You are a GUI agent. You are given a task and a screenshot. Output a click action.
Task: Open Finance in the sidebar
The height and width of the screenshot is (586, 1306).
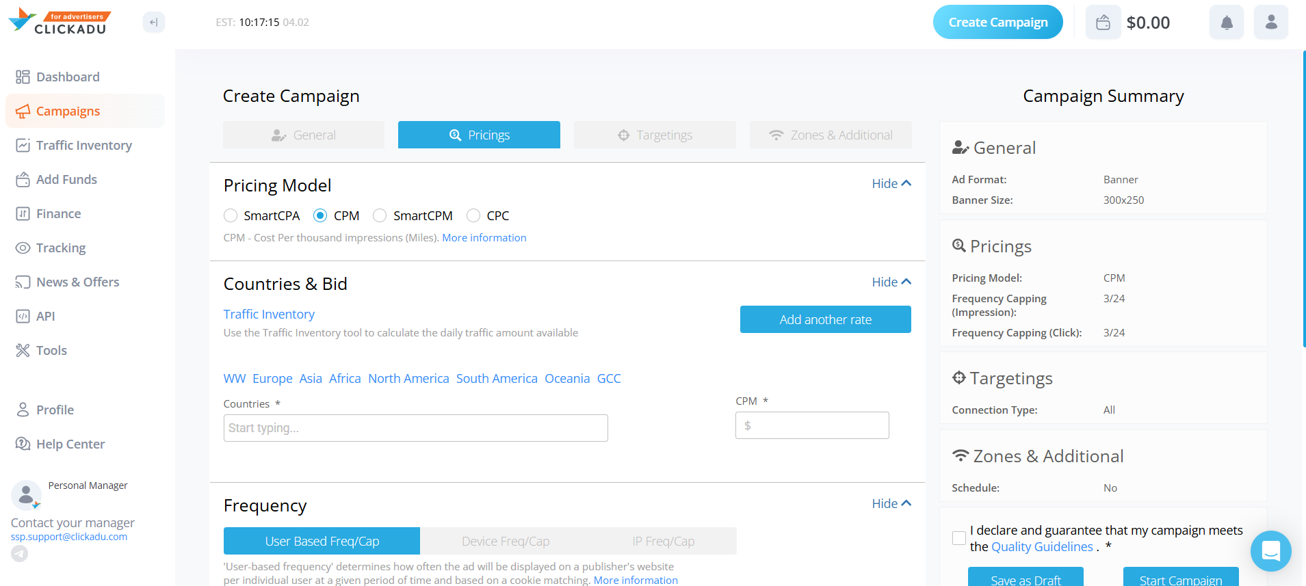(58, 213)
